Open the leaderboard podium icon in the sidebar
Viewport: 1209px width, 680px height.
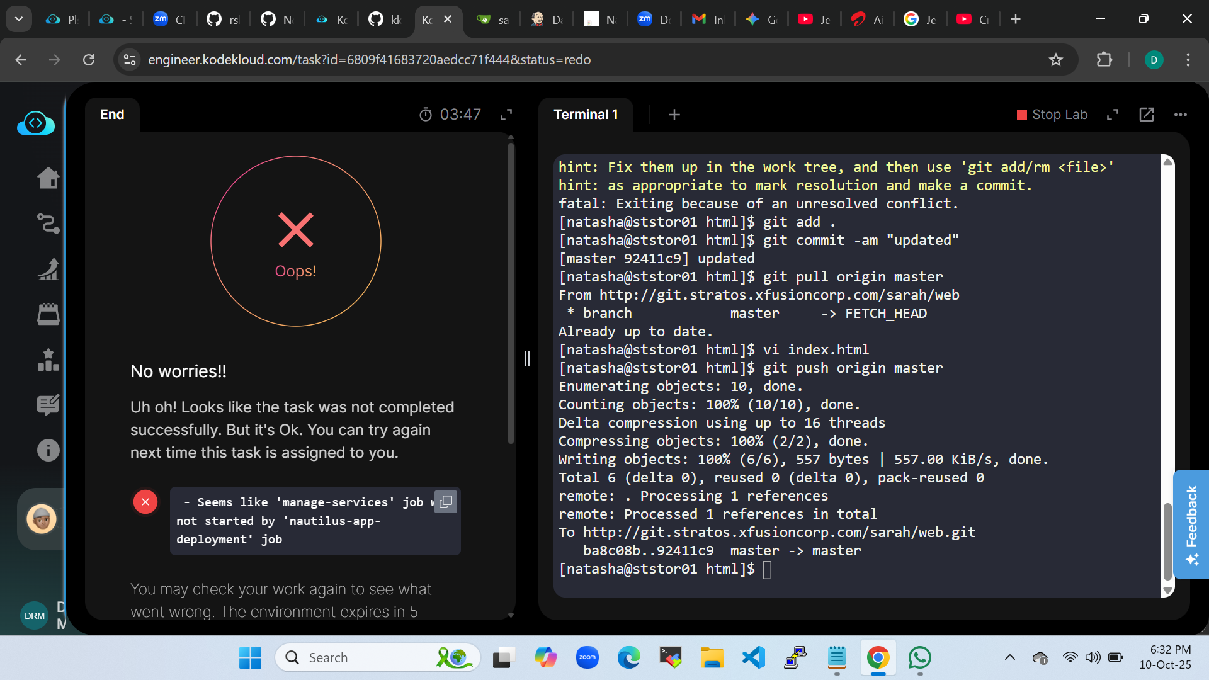pos(48,360)
